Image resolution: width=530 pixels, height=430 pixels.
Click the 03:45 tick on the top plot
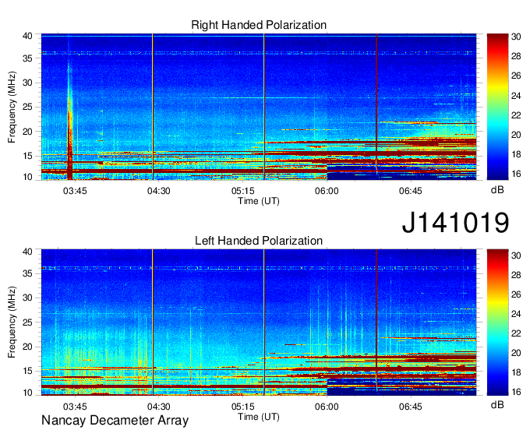(75, 191)
